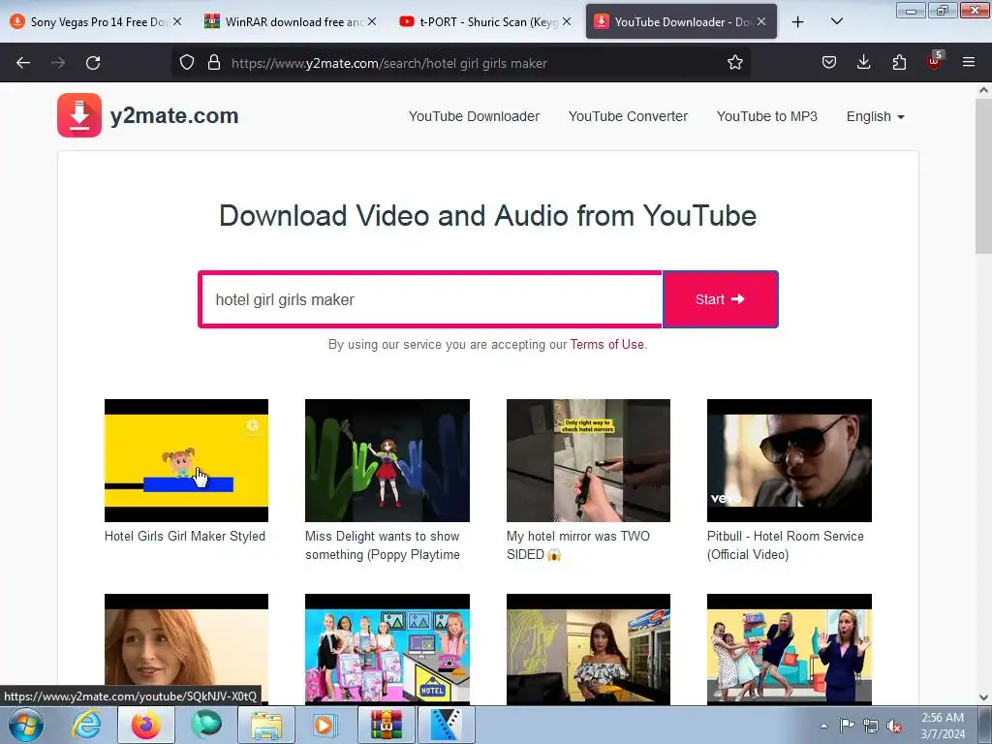Switch to t-PORT Shuric Scan tab
Screen dimensions: 992x744
(x=485, y=22)
